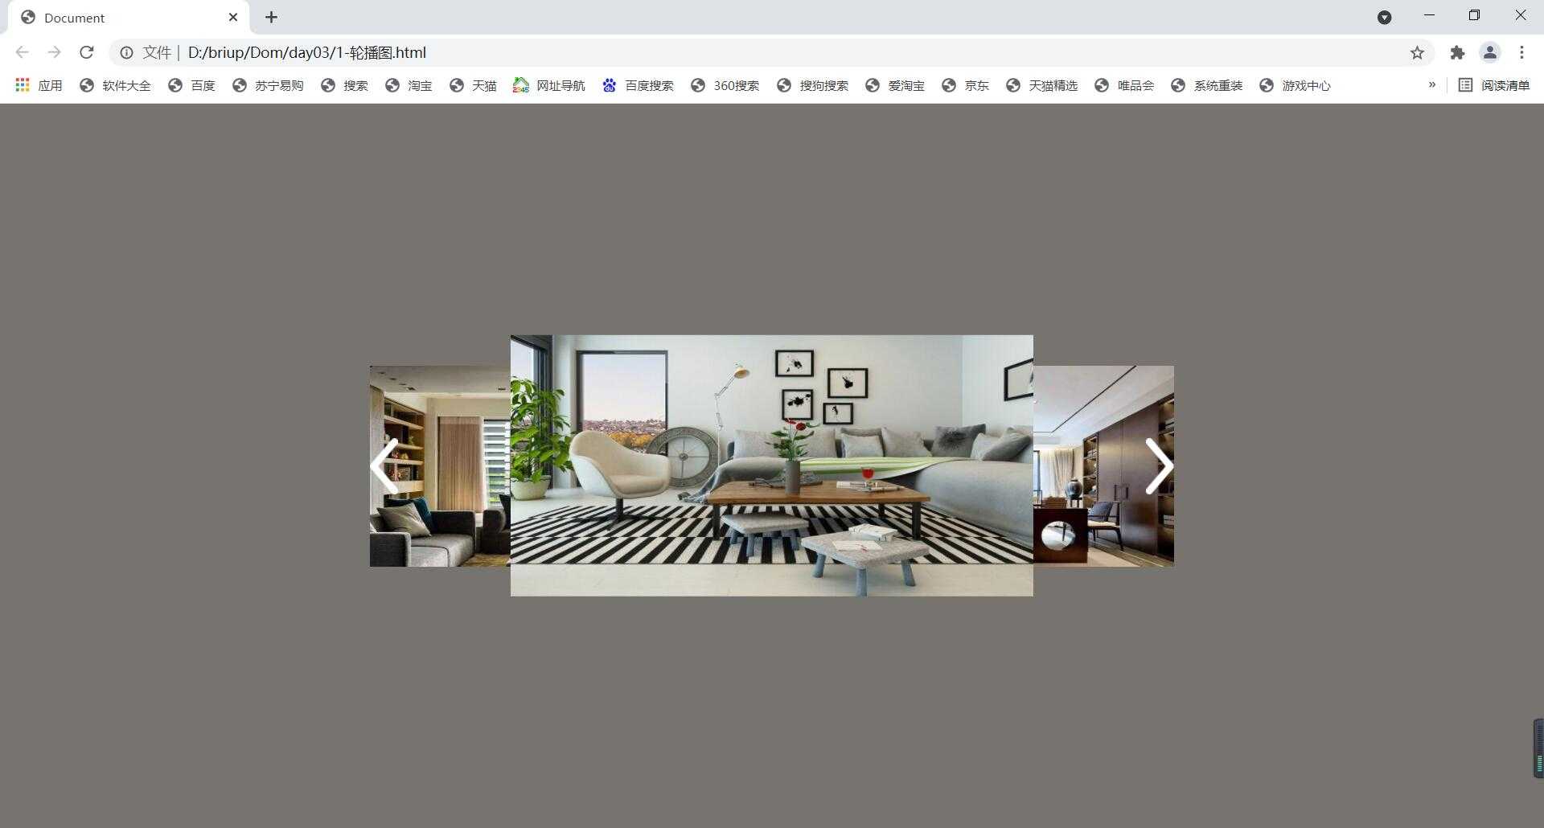1544x828 pixels.
Task: View site info for the file URL
Action: [126, 52]
